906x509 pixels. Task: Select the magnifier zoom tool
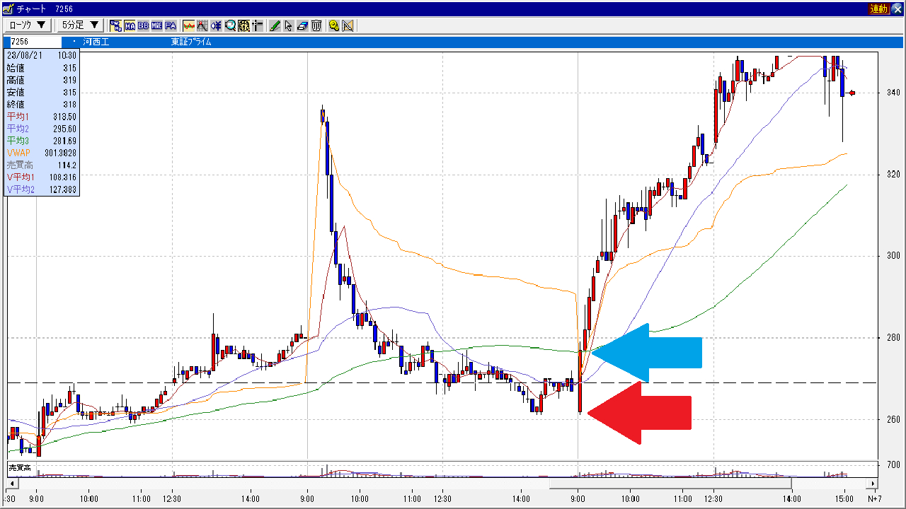click(230, 25)
